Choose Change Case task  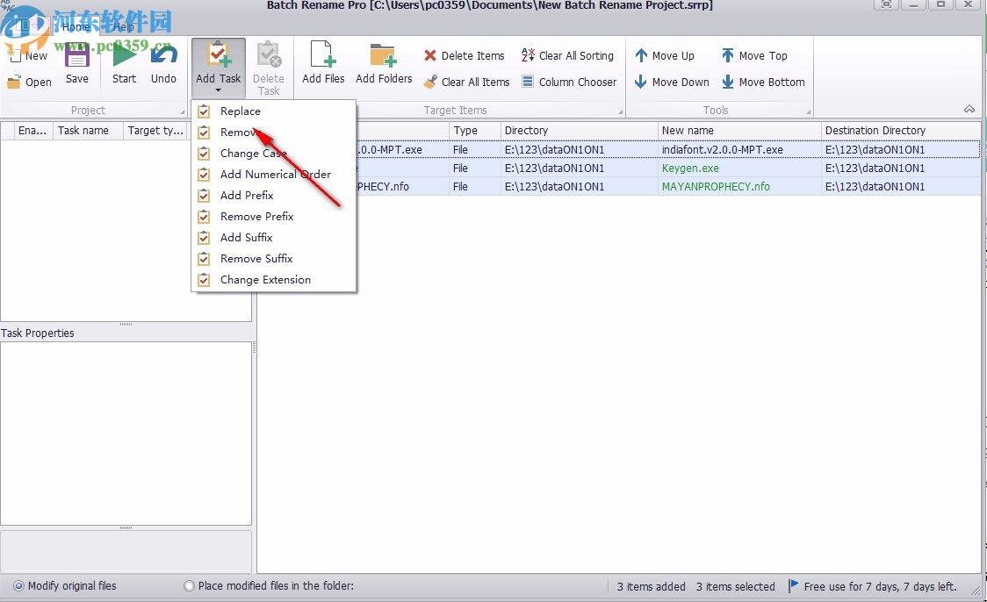[274, 154]
